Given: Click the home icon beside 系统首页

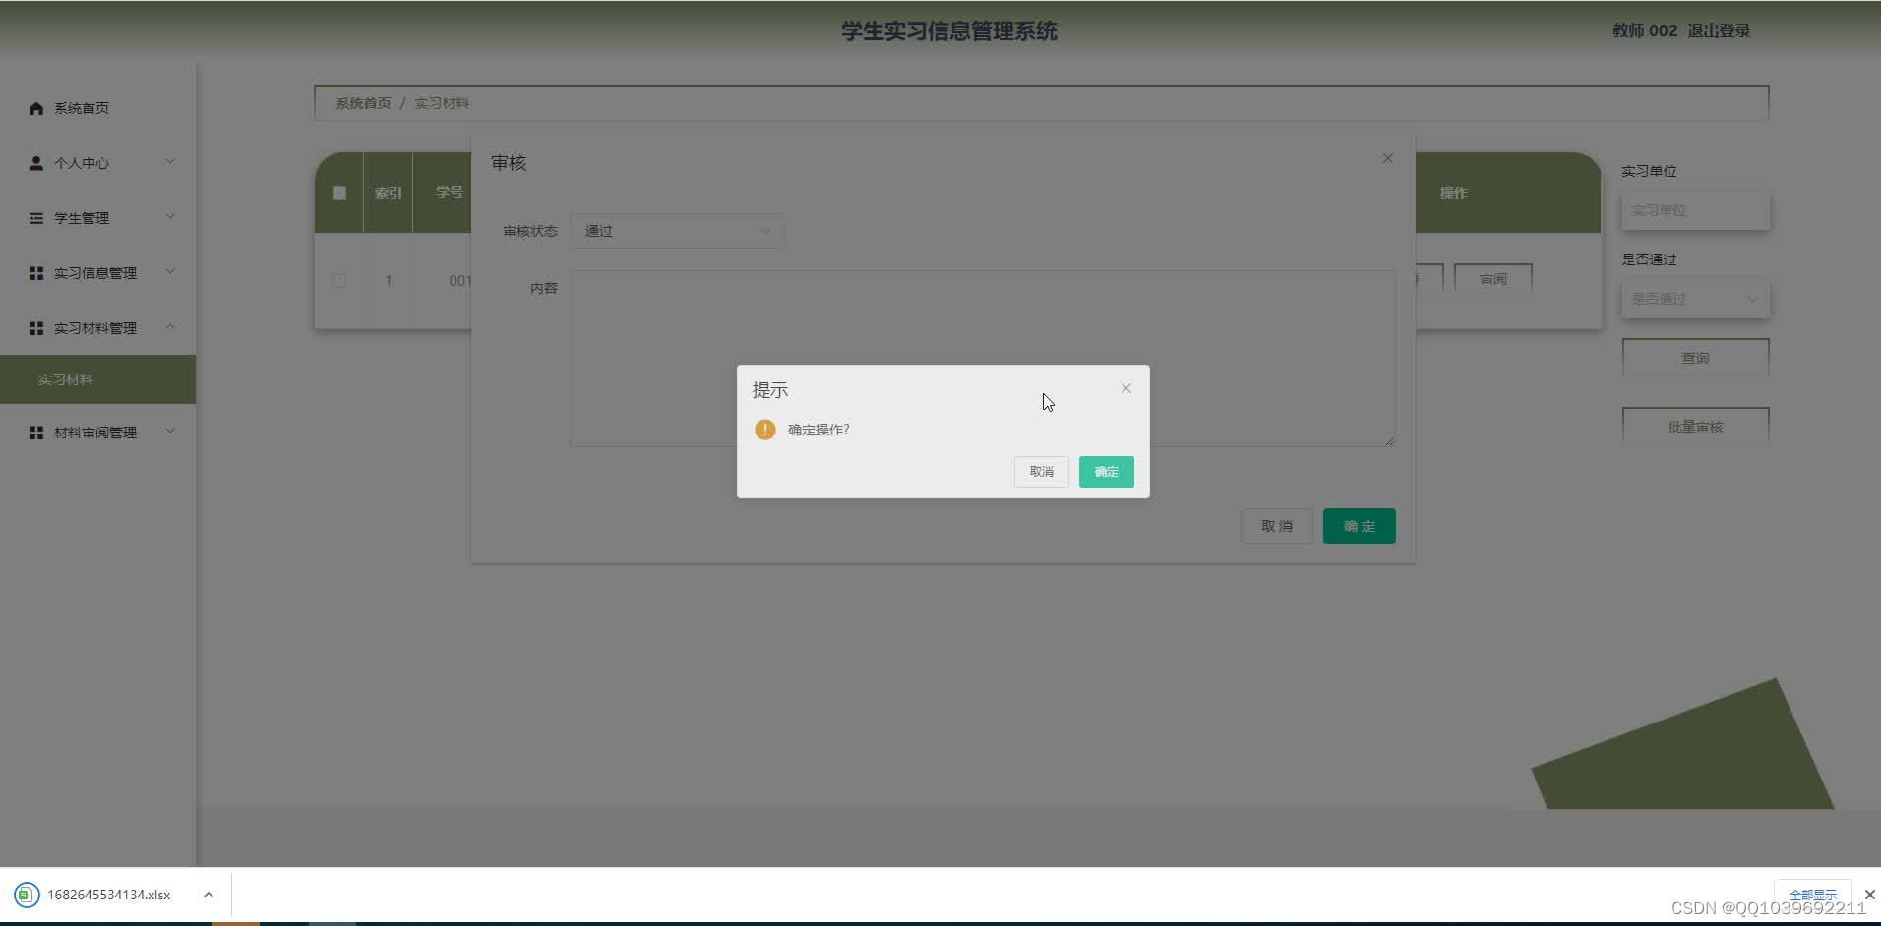Looking at the screenshot, I should point(36,108).
